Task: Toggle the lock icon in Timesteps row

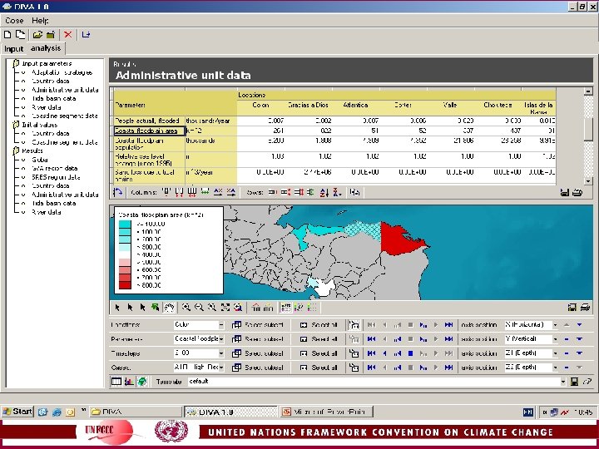Action: click(354, 353)
